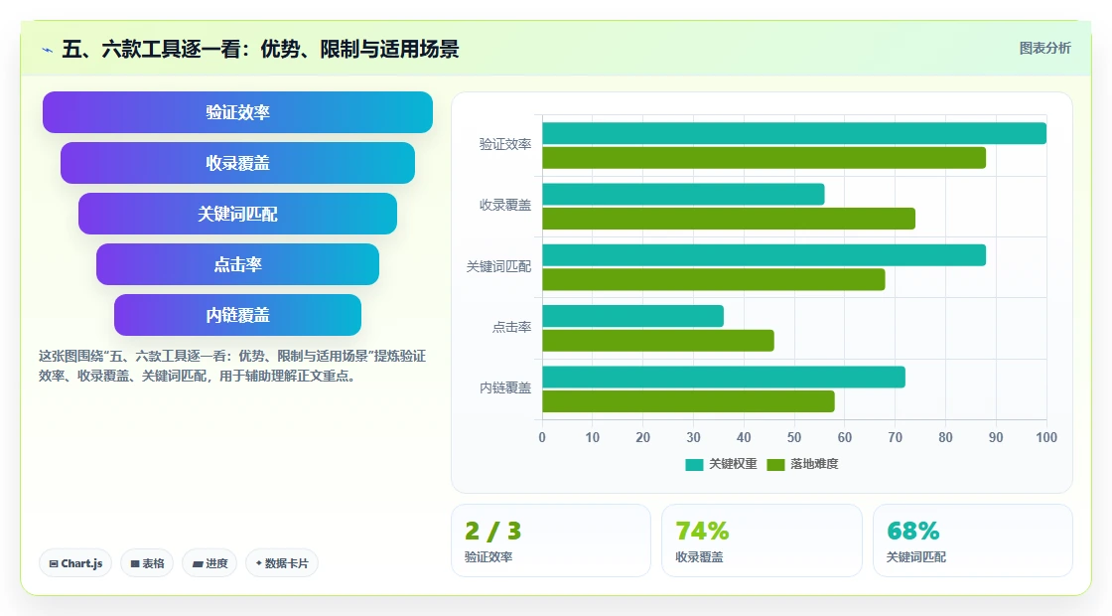Click 落地难度 legend label text

pyautogui.click(x=815, y=464)
